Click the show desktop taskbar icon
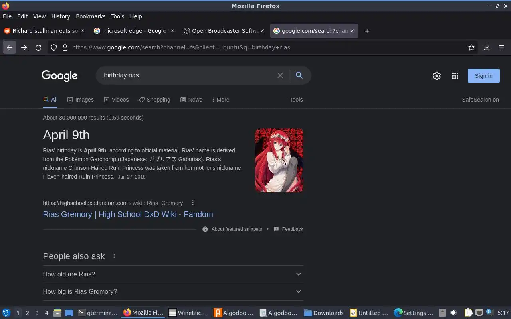The image size is (511, 319). (x=69, y=313)
